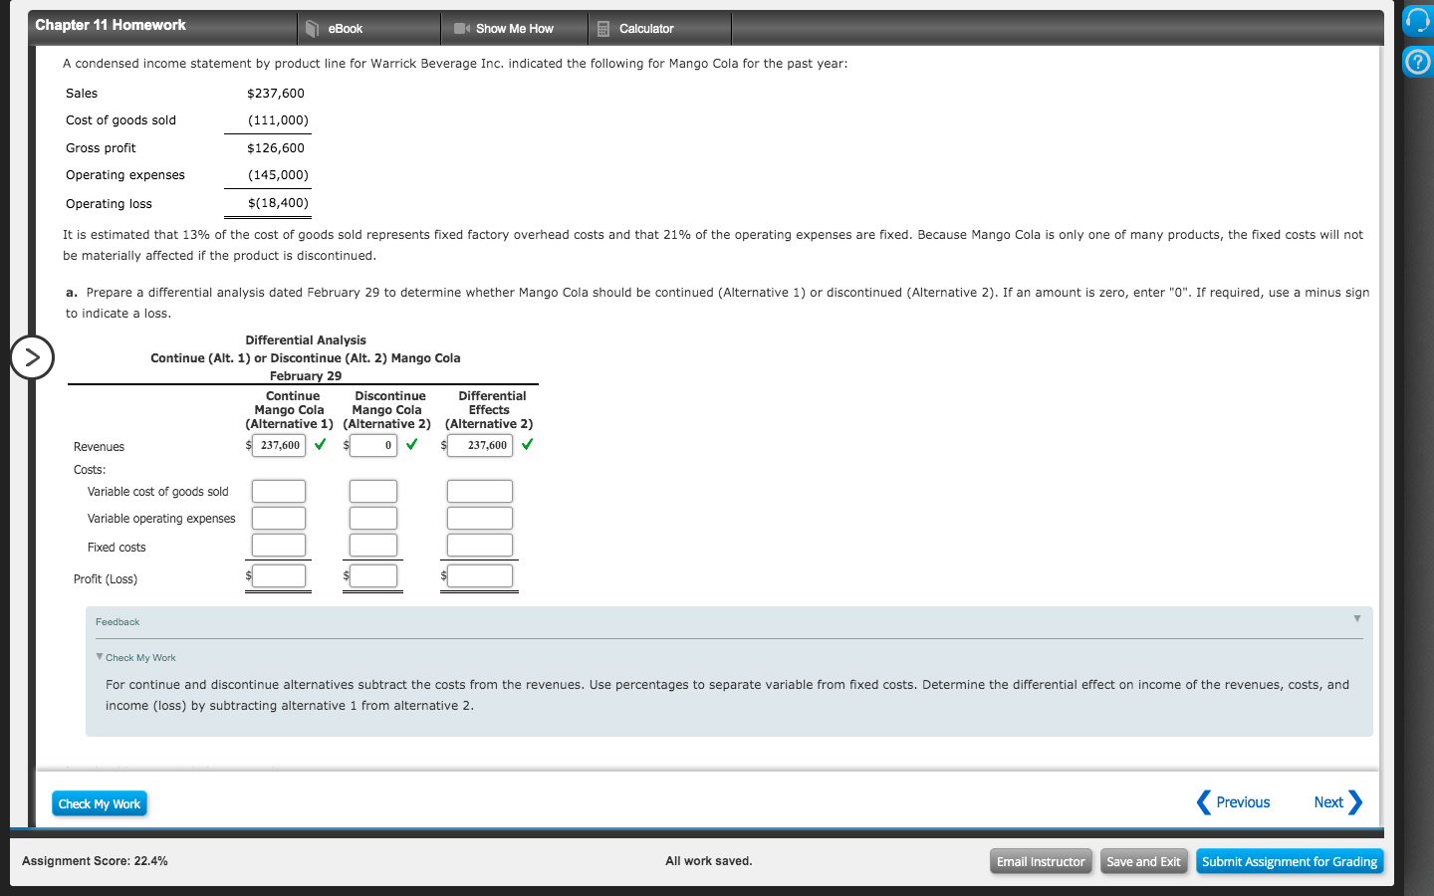Select Revenues Continue input field
The height and width of the screenshot is (896, 1434).
click(x=279, y=445)
